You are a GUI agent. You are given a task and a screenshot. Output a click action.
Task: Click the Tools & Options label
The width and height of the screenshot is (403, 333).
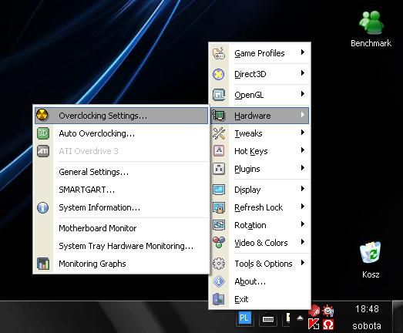click(264, 264)
